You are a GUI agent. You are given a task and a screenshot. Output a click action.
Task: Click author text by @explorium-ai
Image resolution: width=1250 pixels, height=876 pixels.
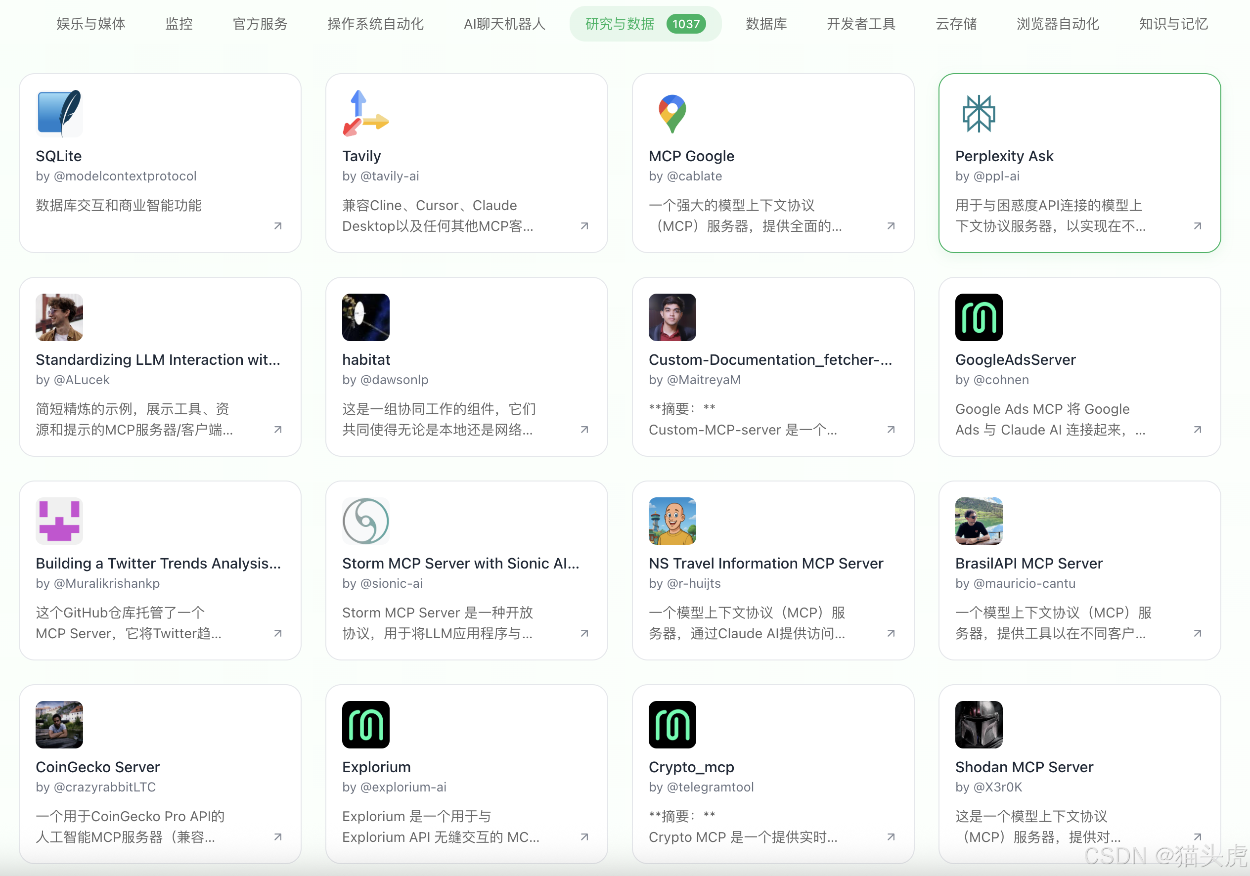(394, 787)
